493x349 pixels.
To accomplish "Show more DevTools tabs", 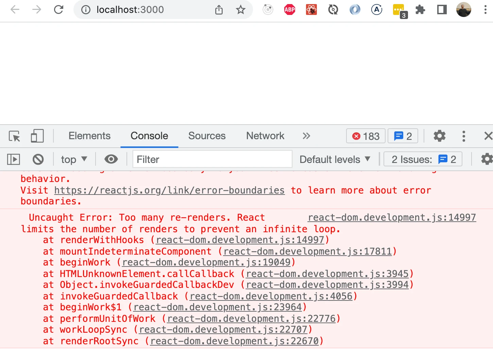I will 306,136.
